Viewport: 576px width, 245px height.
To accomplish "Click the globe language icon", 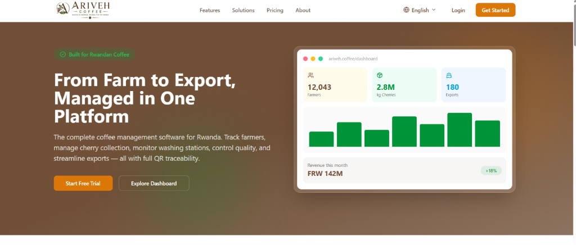I will click(x=406, y=10).
